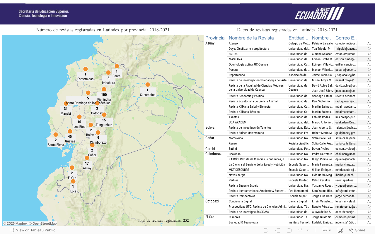375x234 pixels.
Task: Click the Provincia column header
Action: [215, 38]
